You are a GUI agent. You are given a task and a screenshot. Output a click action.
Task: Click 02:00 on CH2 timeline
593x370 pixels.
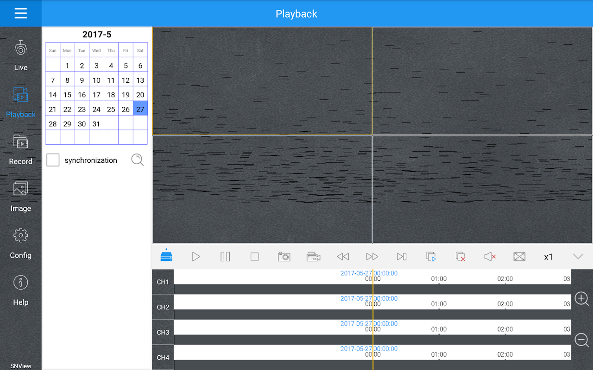505,304
